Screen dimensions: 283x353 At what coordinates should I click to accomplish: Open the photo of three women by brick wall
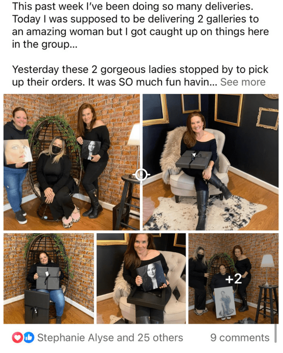[x=71, y=162]
